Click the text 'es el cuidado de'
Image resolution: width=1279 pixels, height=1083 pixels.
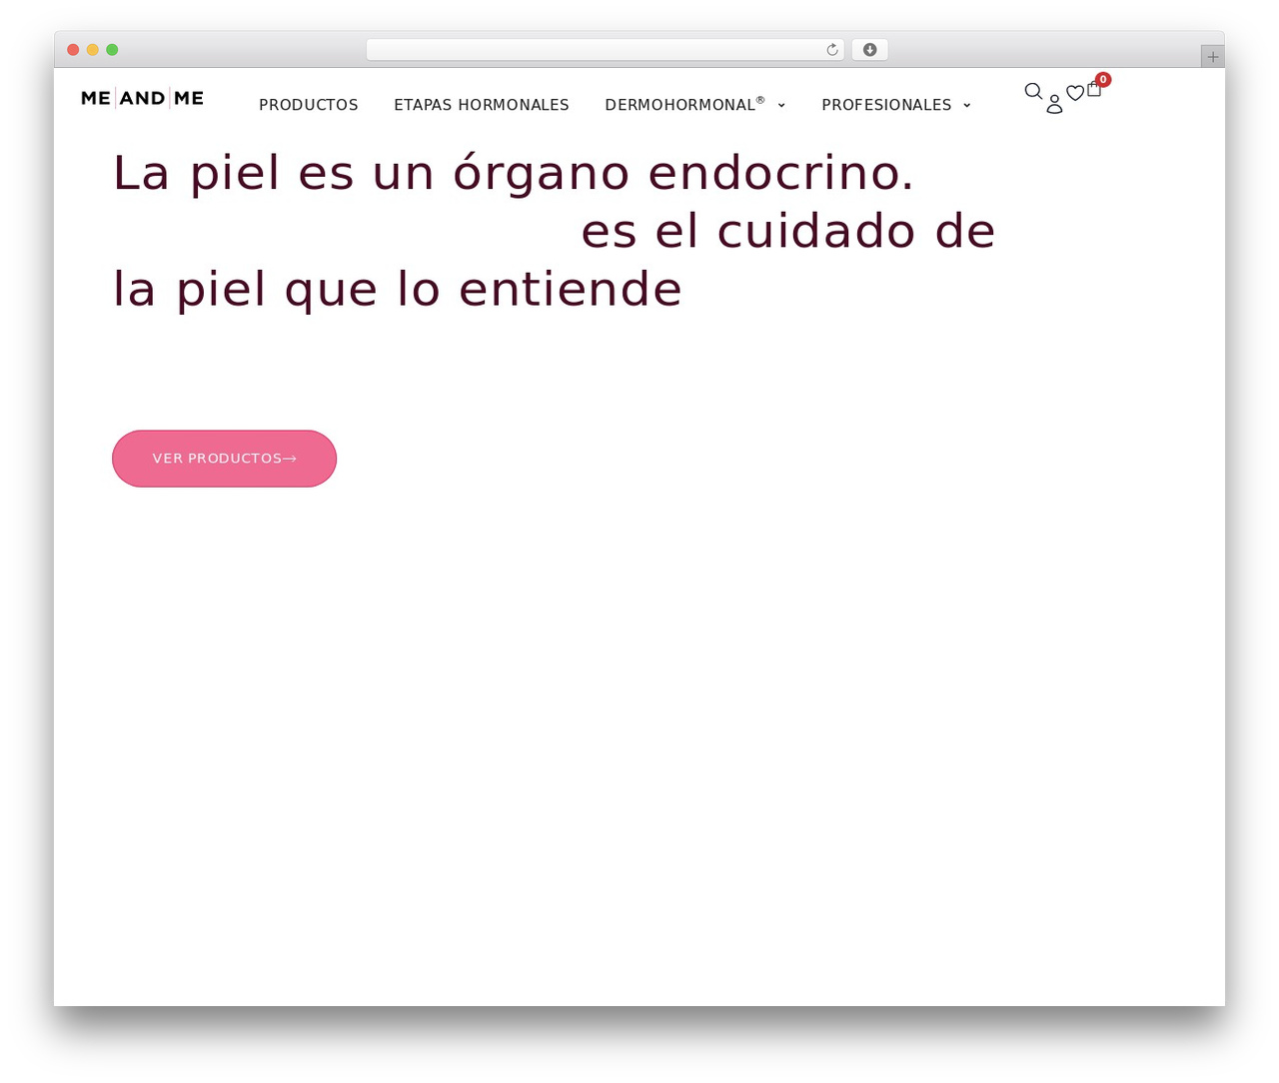pos(788,232)
